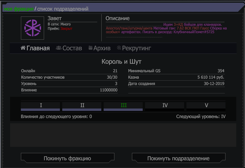Select level V progress segment
This screenshot has width=245, height=168.
click(x=206, y=106)
